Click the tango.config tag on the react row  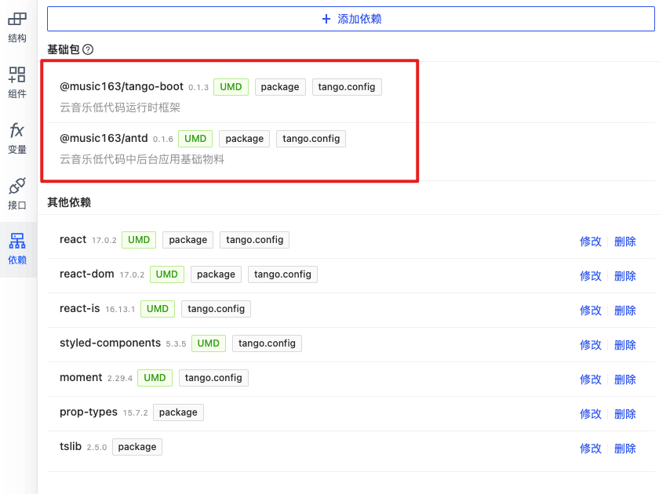point(255,240)
